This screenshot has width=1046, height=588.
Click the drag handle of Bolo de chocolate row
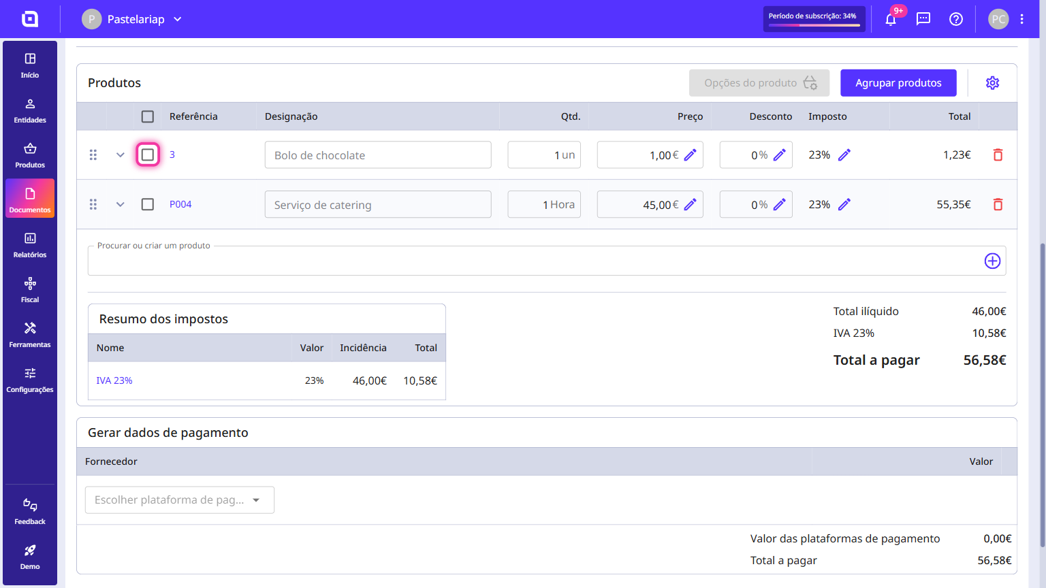(93, 155)
